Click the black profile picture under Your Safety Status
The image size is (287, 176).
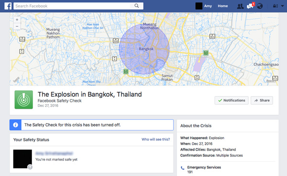[22, 159]
